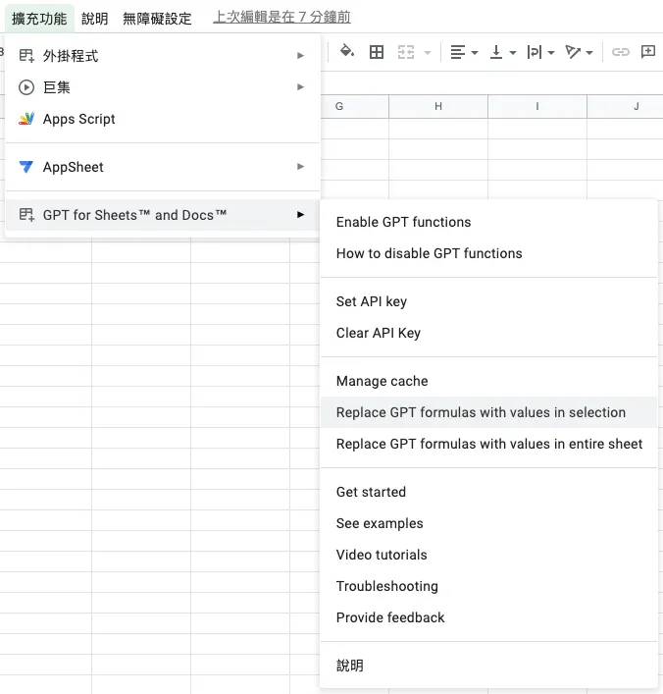Click the insert comment icon
The image size is (663, 694).
[x=648, y=52]
